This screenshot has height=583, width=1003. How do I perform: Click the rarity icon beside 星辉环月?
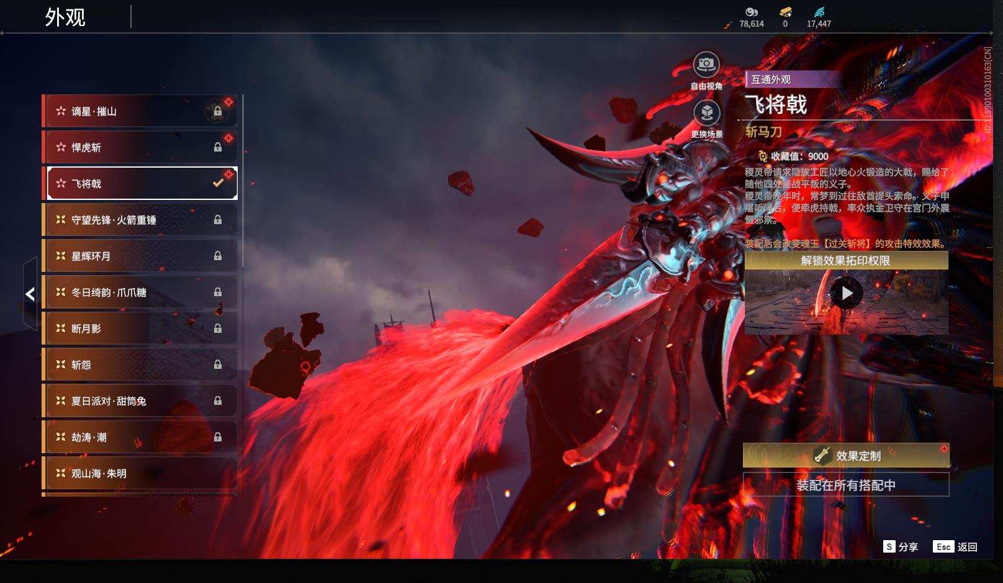61,256
